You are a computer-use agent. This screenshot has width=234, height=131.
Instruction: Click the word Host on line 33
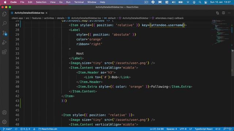tap(80, 53)
